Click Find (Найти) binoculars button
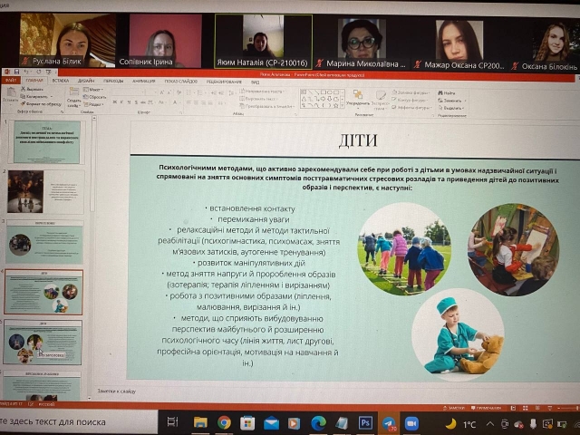Screen dimensions: 580x435 click(x=447, y=93)
